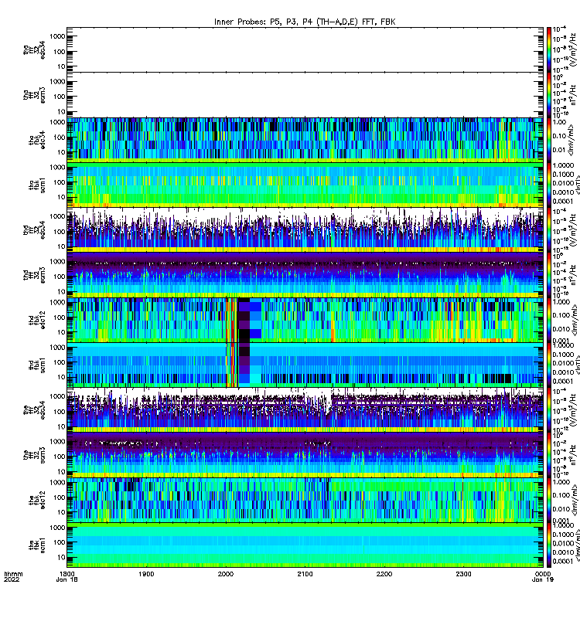
Task: Click the "2022" year label
Action: point(12,580)
